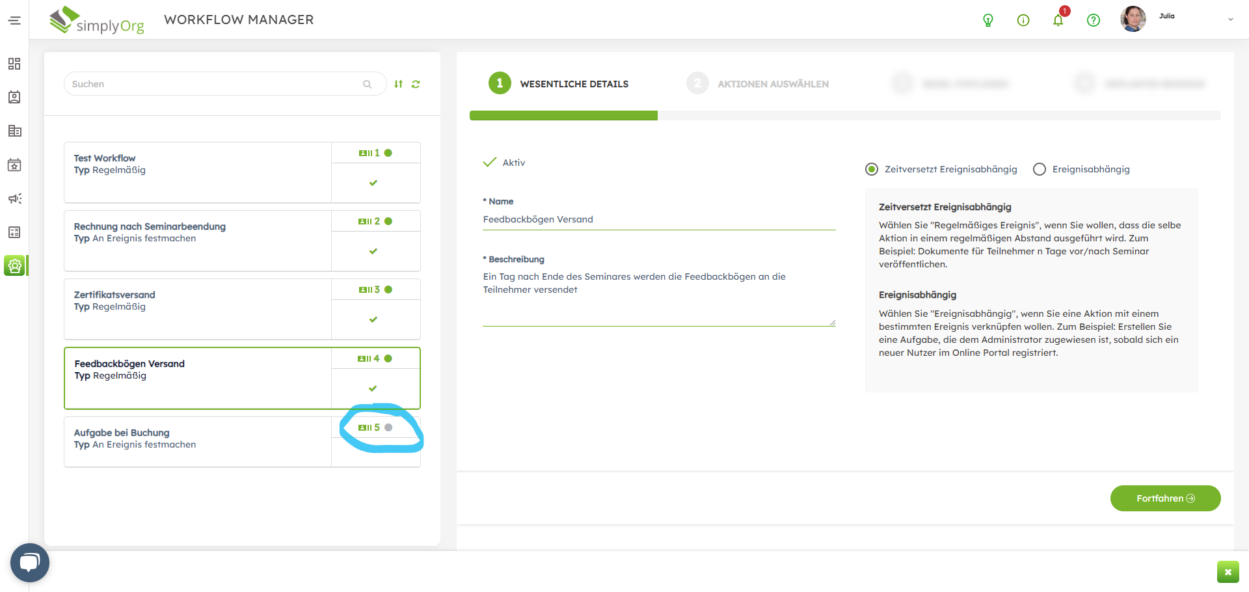
Task: Click the lightbulb tips icon
Action: click(x=987, y=20)
